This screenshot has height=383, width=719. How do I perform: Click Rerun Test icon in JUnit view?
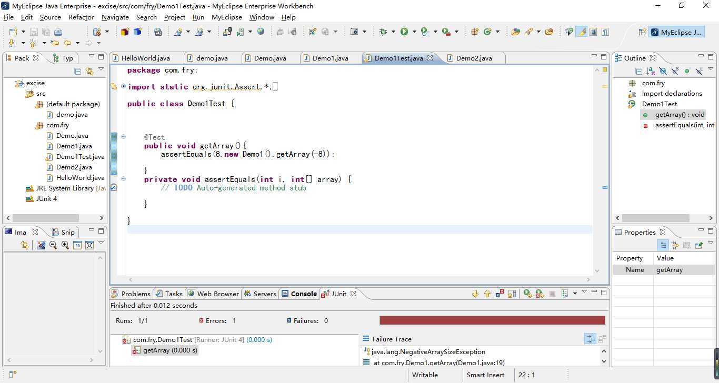click(x=527, y=294)
